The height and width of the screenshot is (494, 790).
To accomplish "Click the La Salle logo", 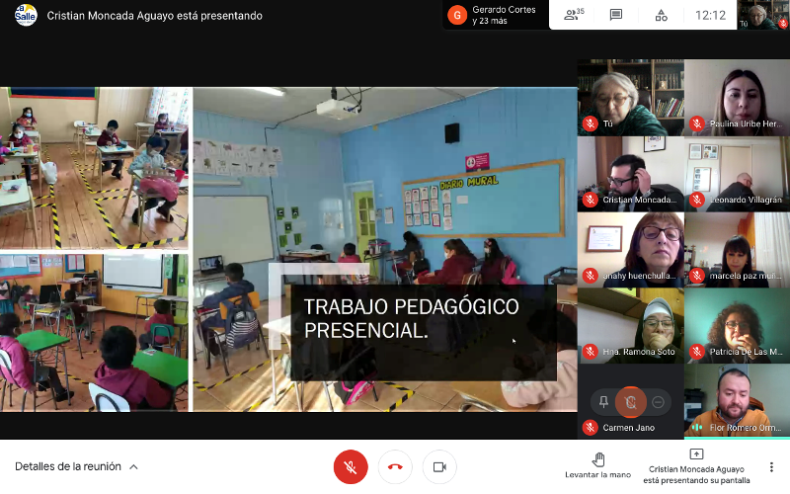I will point(26,15).
